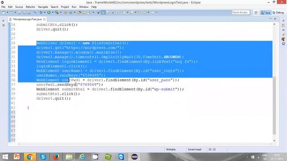Open the Help menu
The height and width of the screenshot is (161, 287).
[x=94, y=7]
